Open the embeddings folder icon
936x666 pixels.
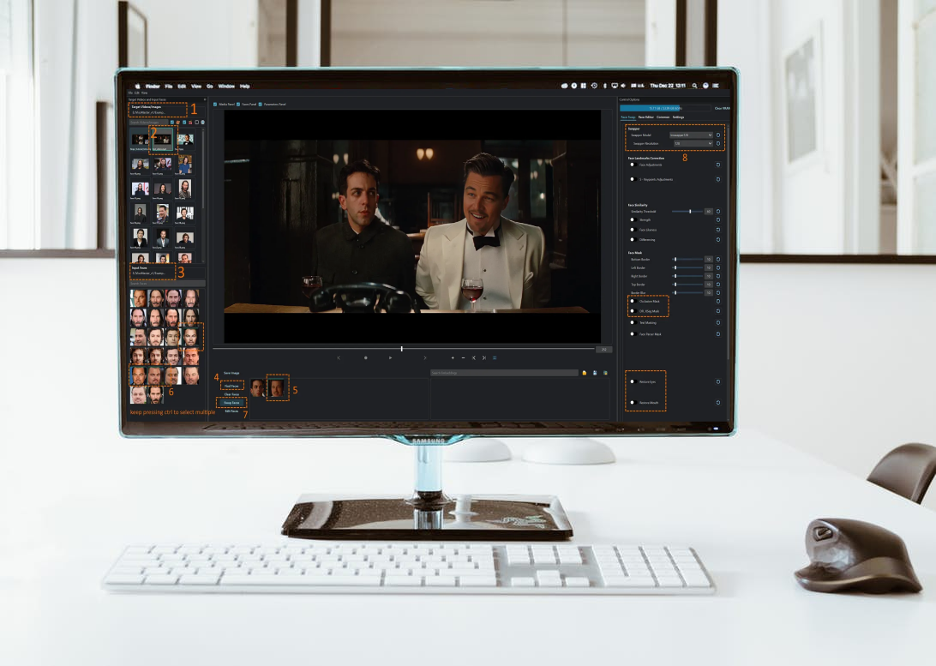pos(584,373)
